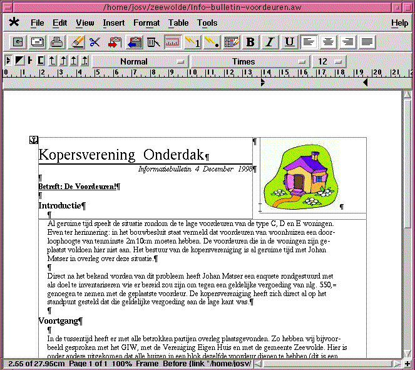Select left text alignment
The height and width of the screenshot is (370, 415).
(309, 42)
